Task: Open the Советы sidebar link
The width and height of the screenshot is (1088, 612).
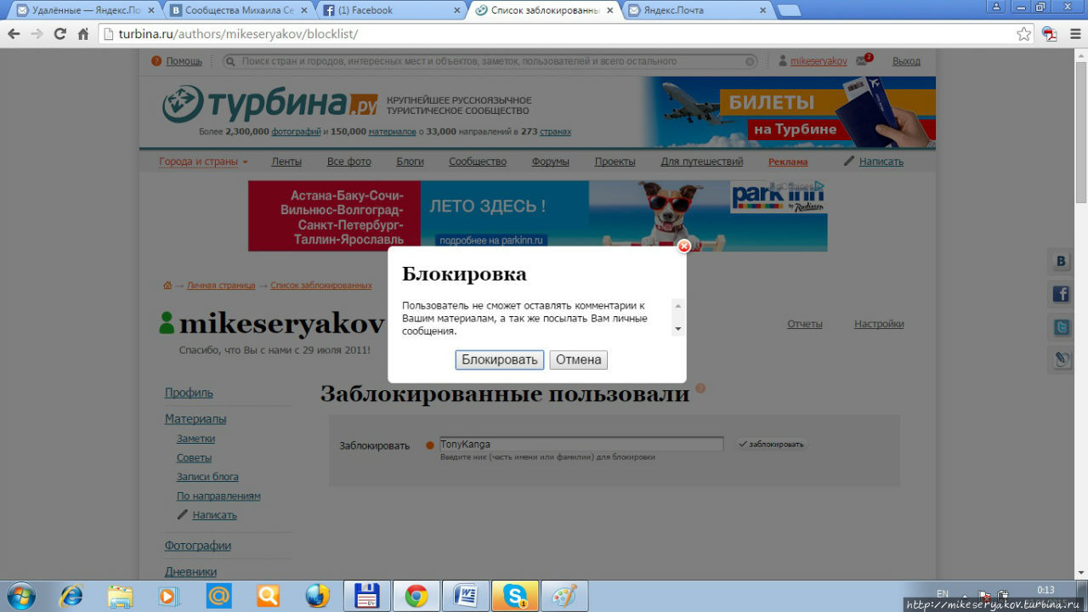Action: [194, 458]
